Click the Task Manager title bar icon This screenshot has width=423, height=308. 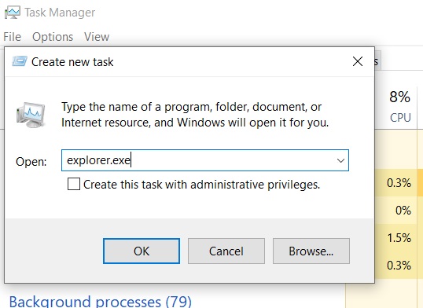tap(13, 12)
